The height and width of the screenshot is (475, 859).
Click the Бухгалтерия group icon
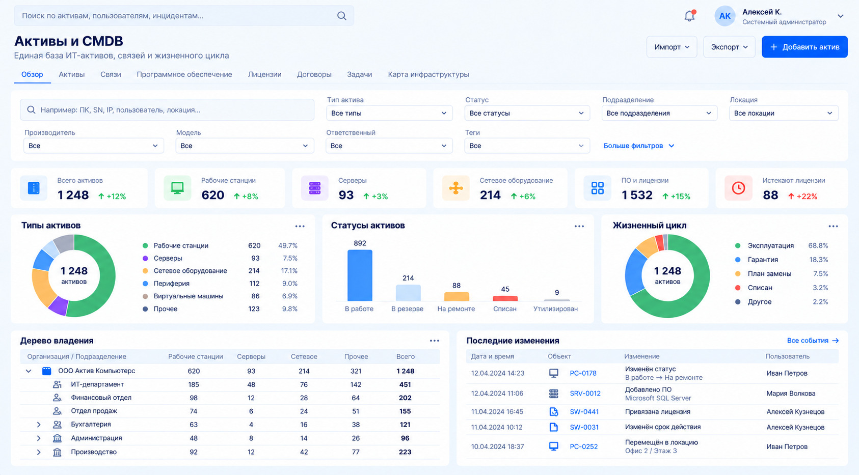pos(57,424)
